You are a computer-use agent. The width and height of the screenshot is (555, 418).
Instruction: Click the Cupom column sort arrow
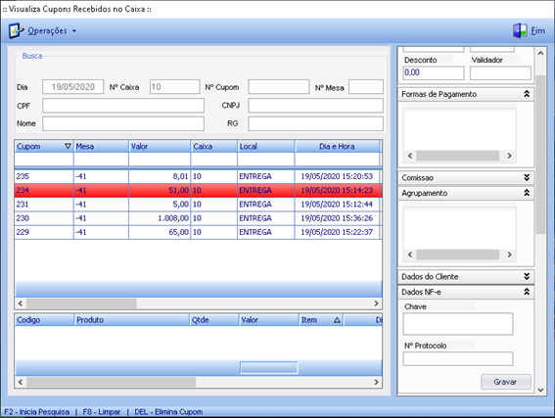68,146
